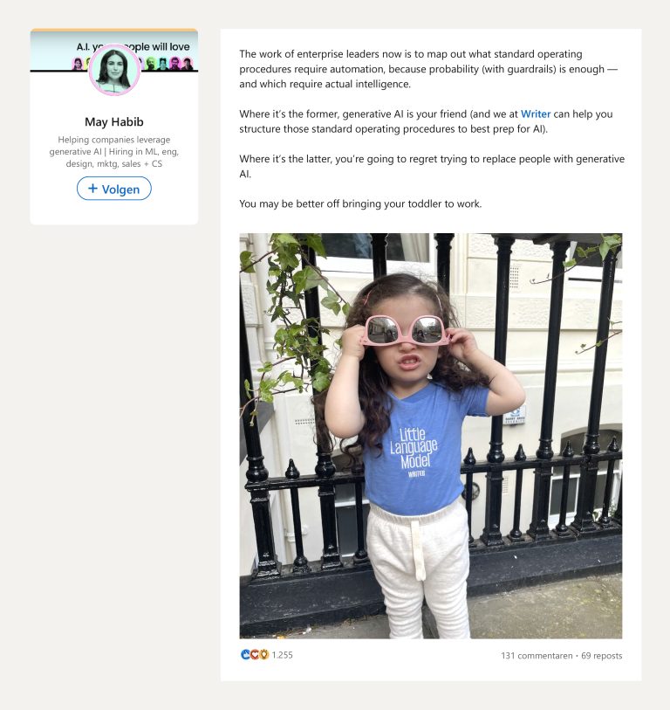Image resolution: width=670 pixels, height=710 pixels.
Task: Open the 1.255 reactions count
Action: (x=283, y=655)
